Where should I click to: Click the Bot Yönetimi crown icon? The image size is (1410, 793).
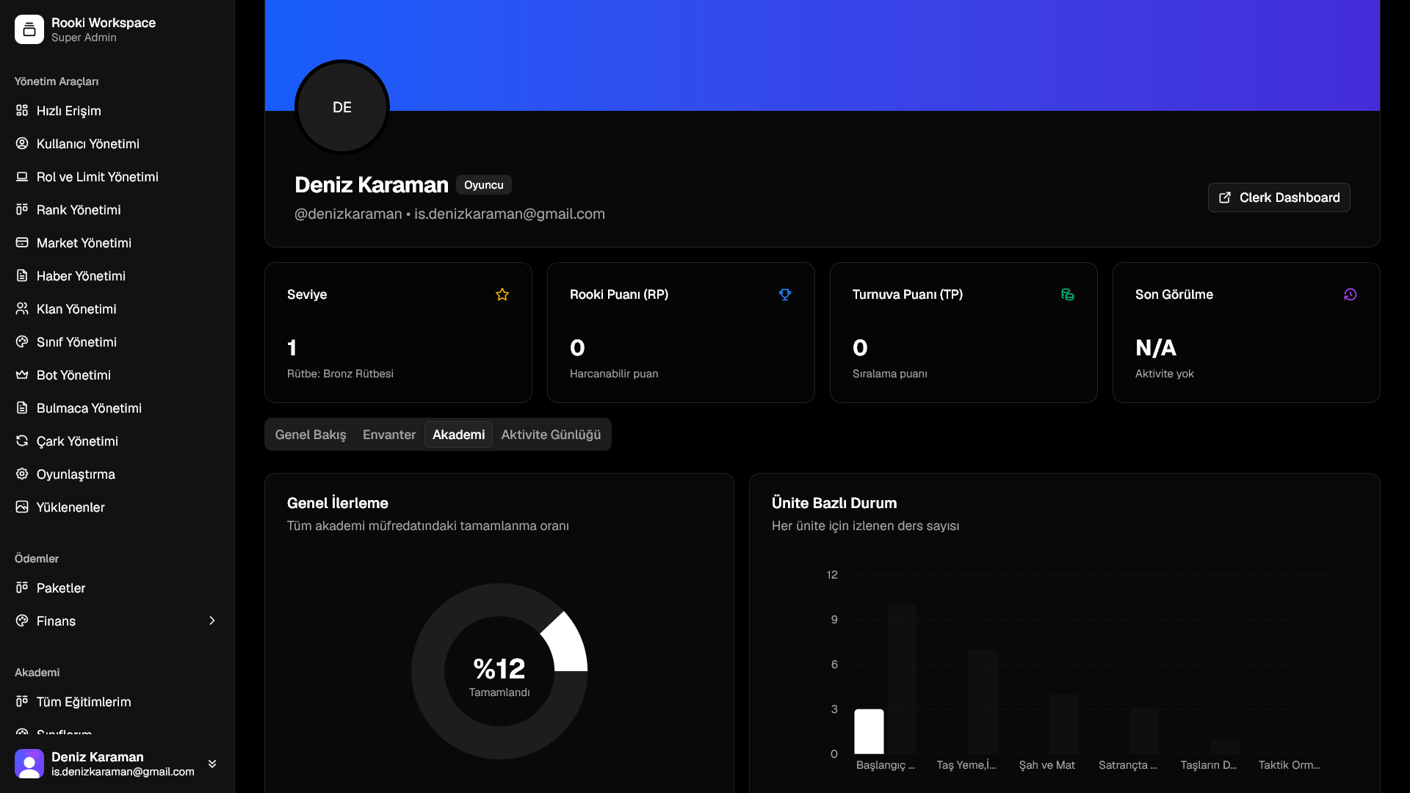[x=22, y=374]
